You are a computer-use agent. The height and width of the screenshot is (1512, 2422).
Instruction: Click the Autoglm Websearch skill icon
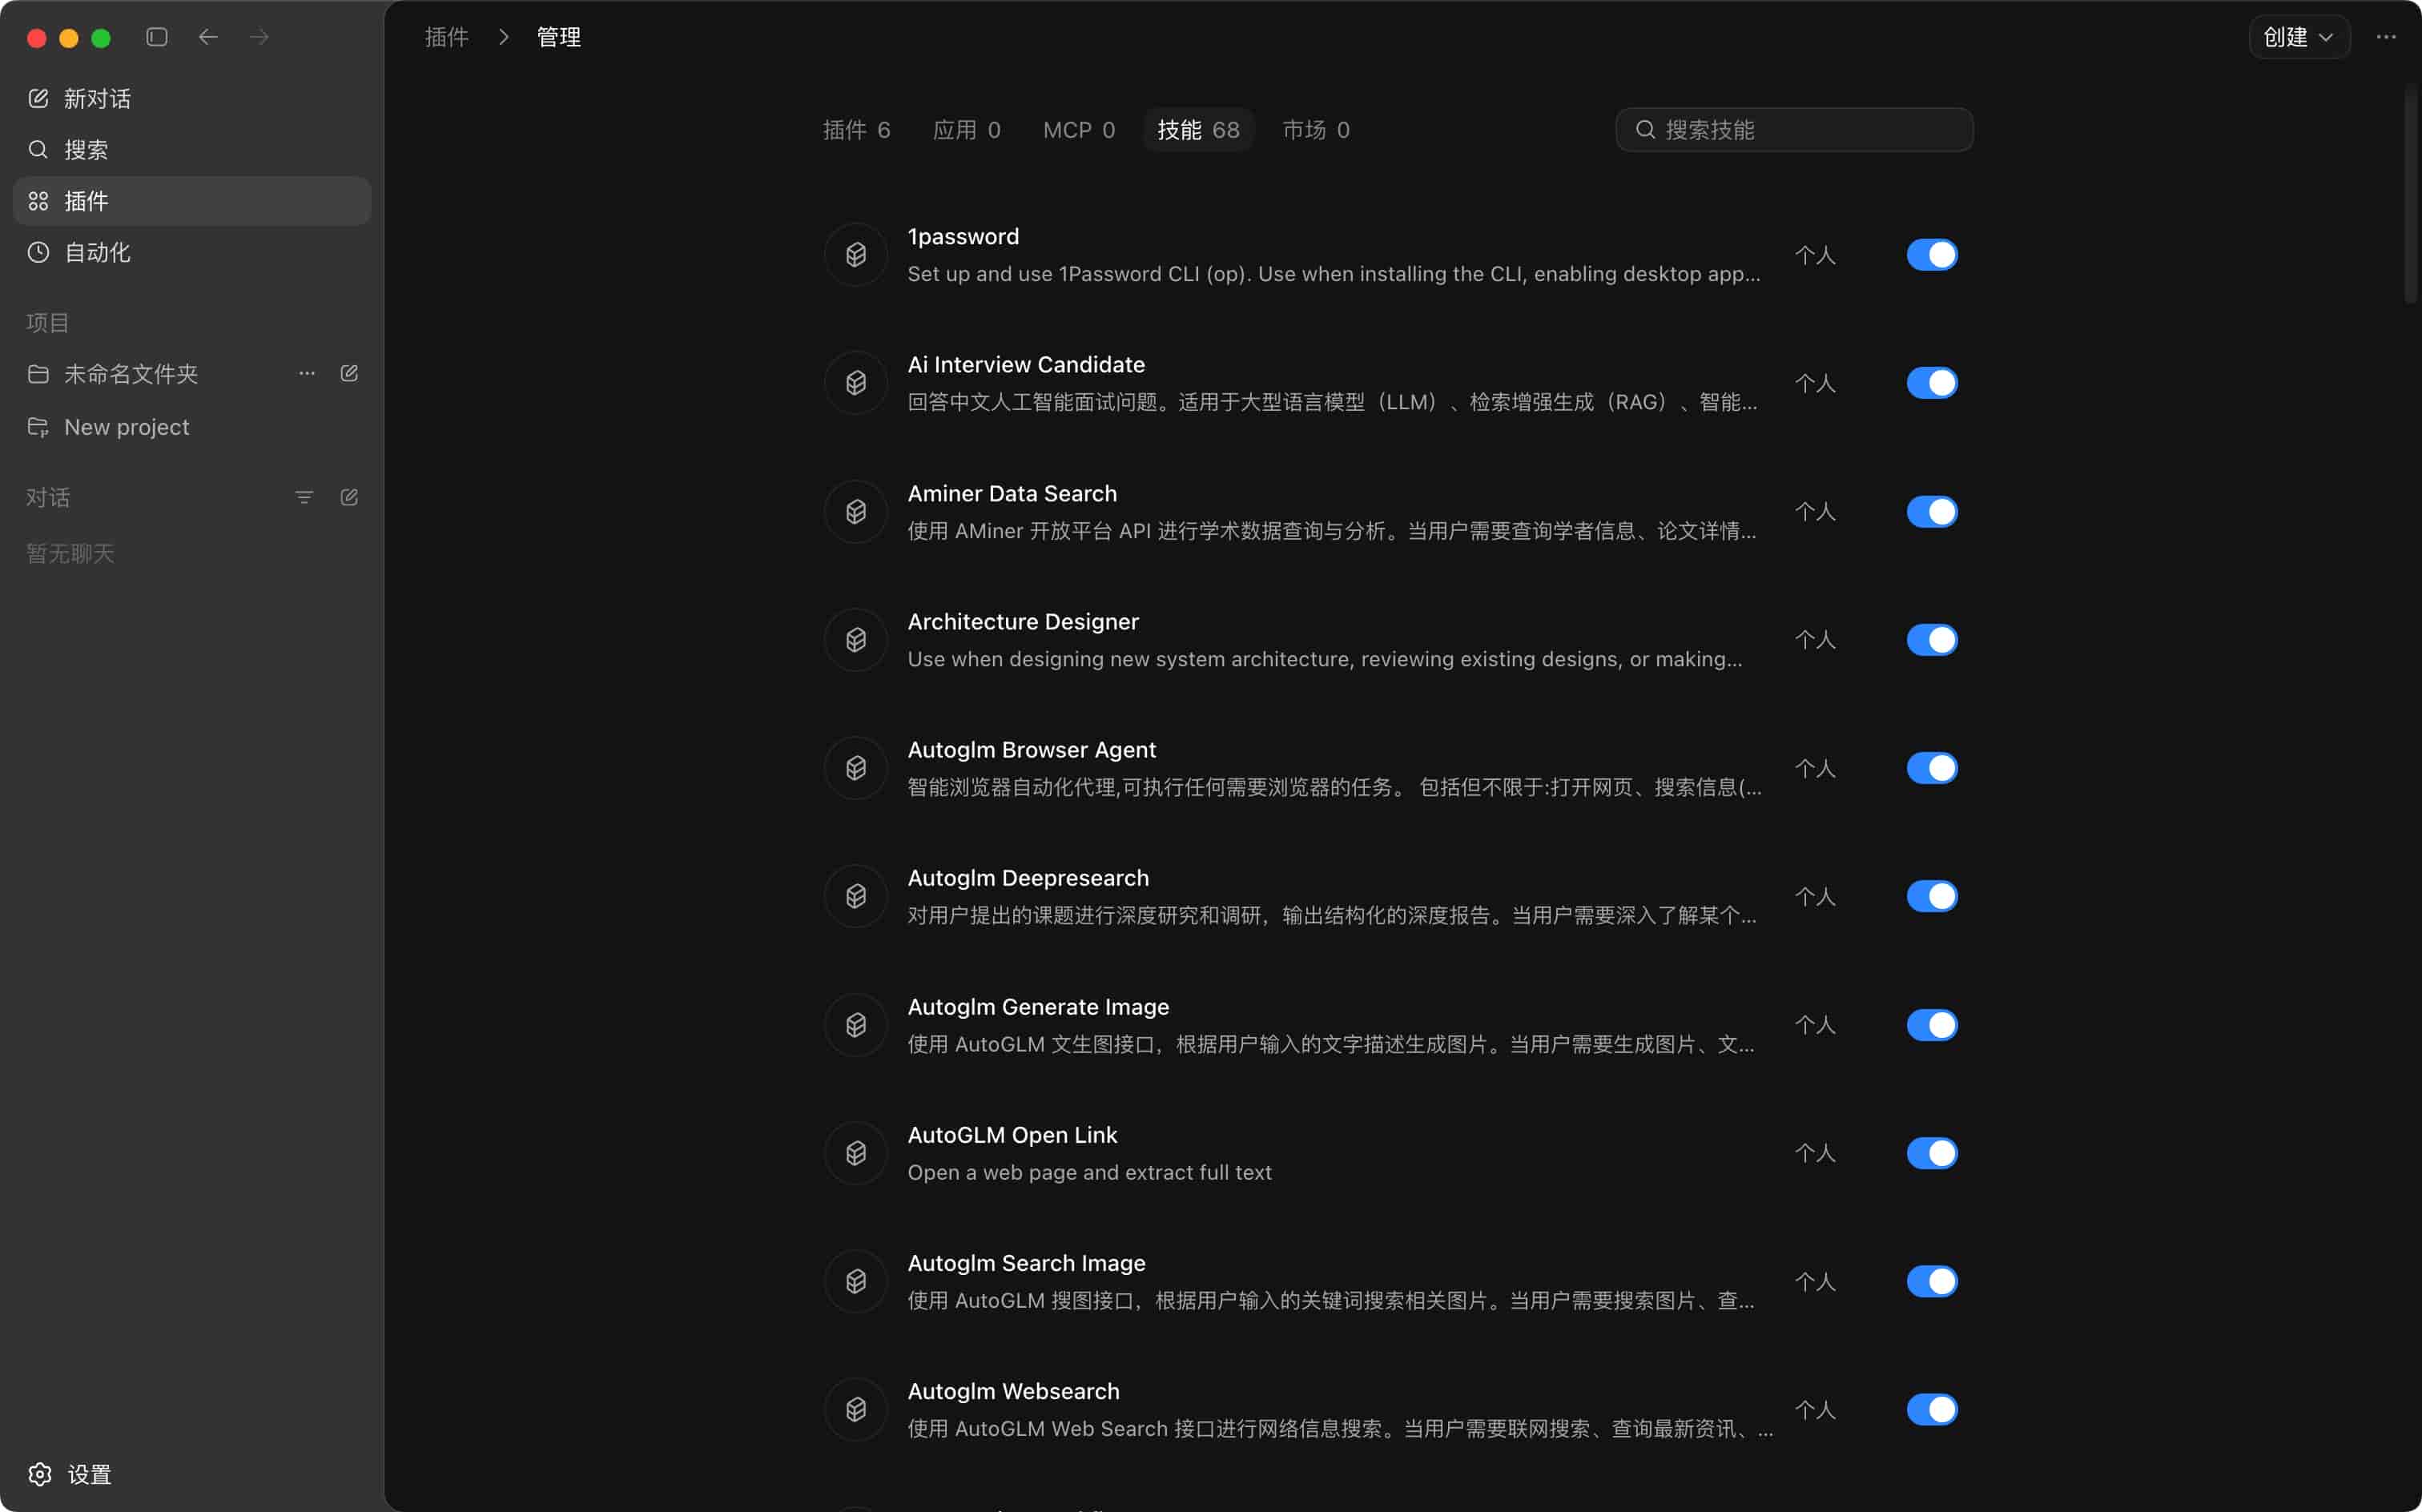pyautogui.click(x=856, y=1409)
